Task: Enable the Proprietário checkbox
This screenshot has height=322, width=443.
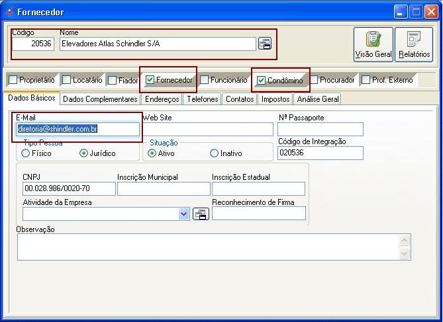Action: [x=13, y=80]
